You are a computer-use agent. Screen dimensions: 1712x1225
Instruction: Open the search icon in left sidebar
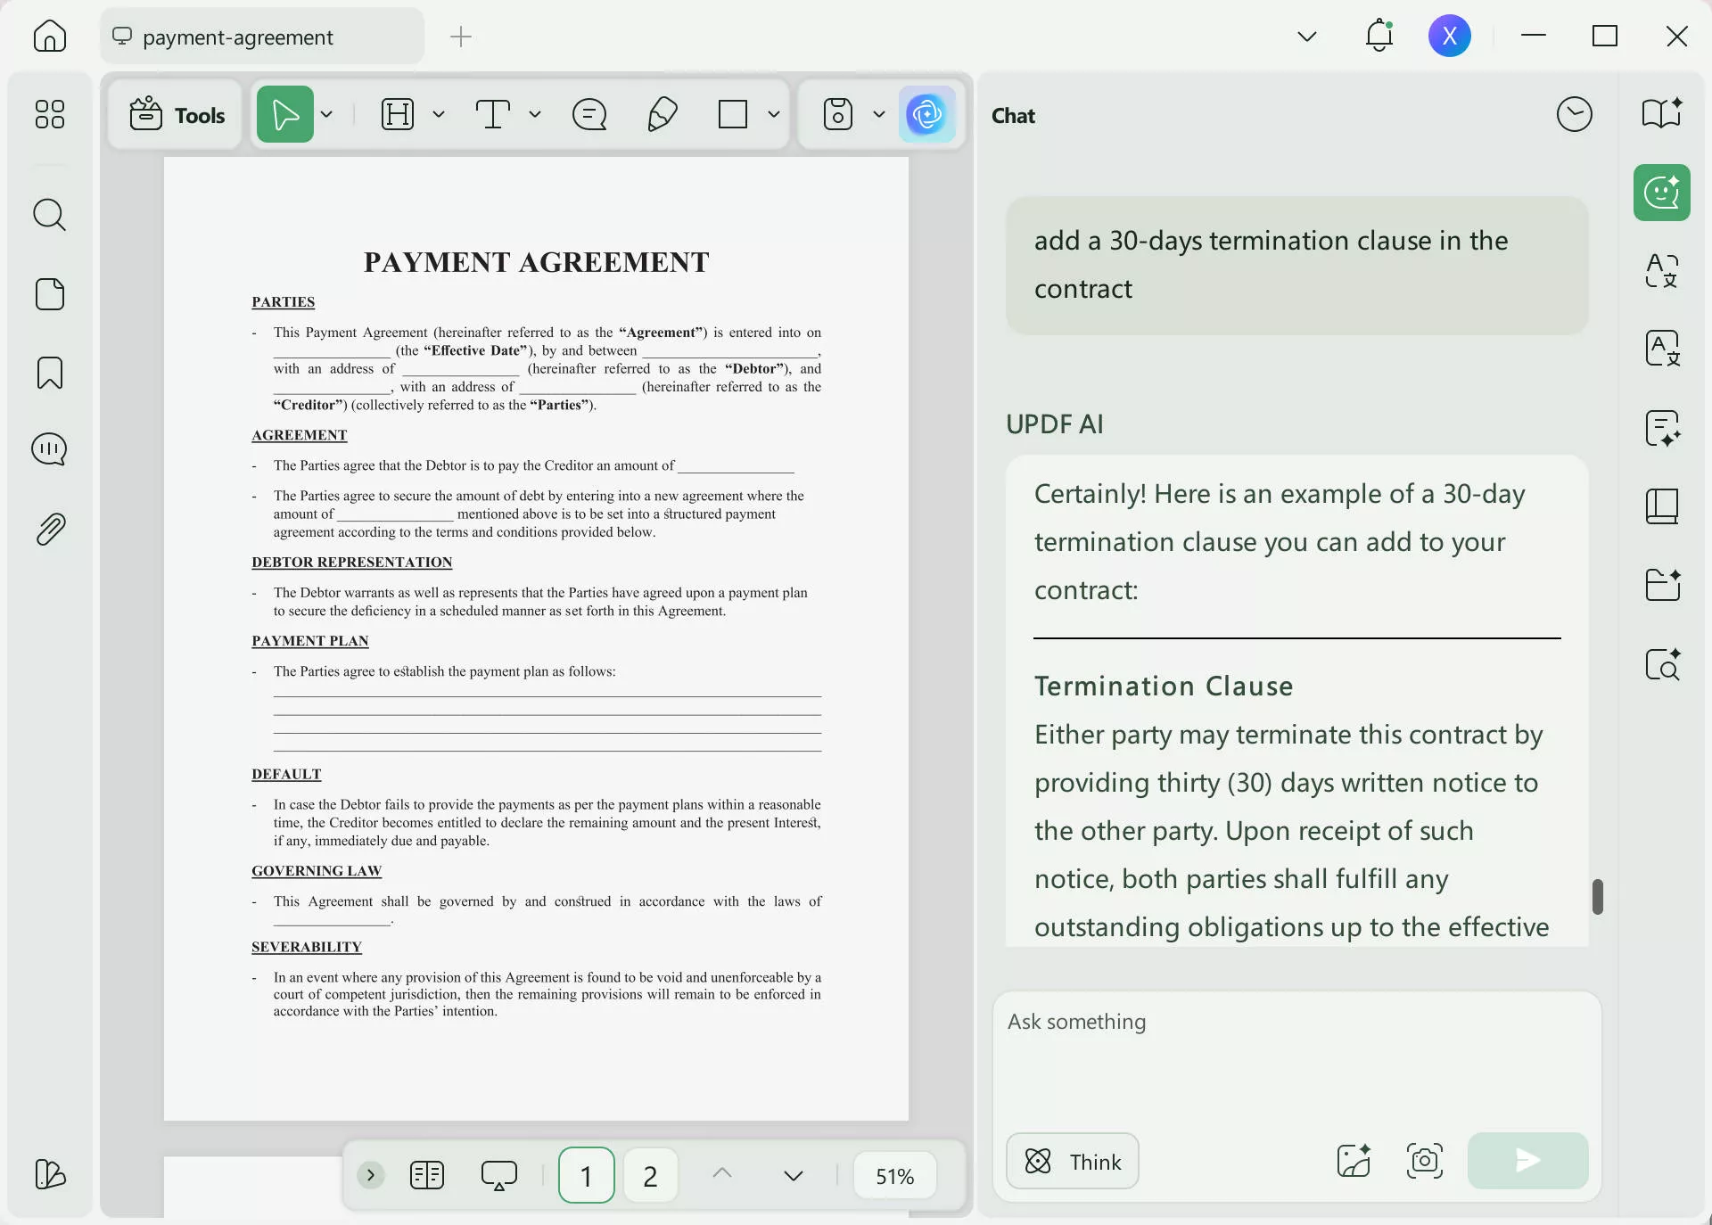click(50, 215)
